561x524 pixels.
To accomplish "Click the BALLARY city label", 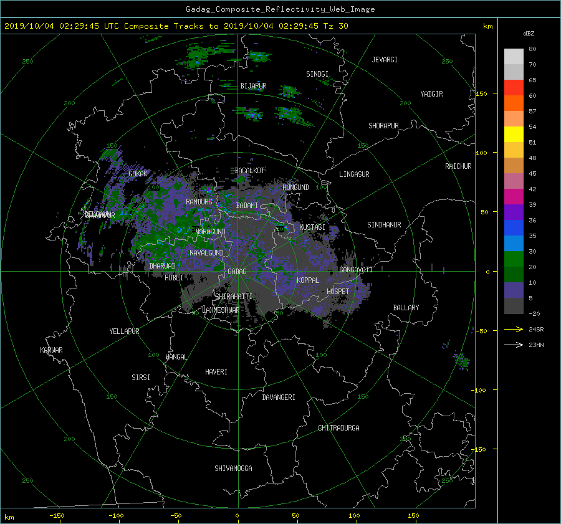I will 406,308.
